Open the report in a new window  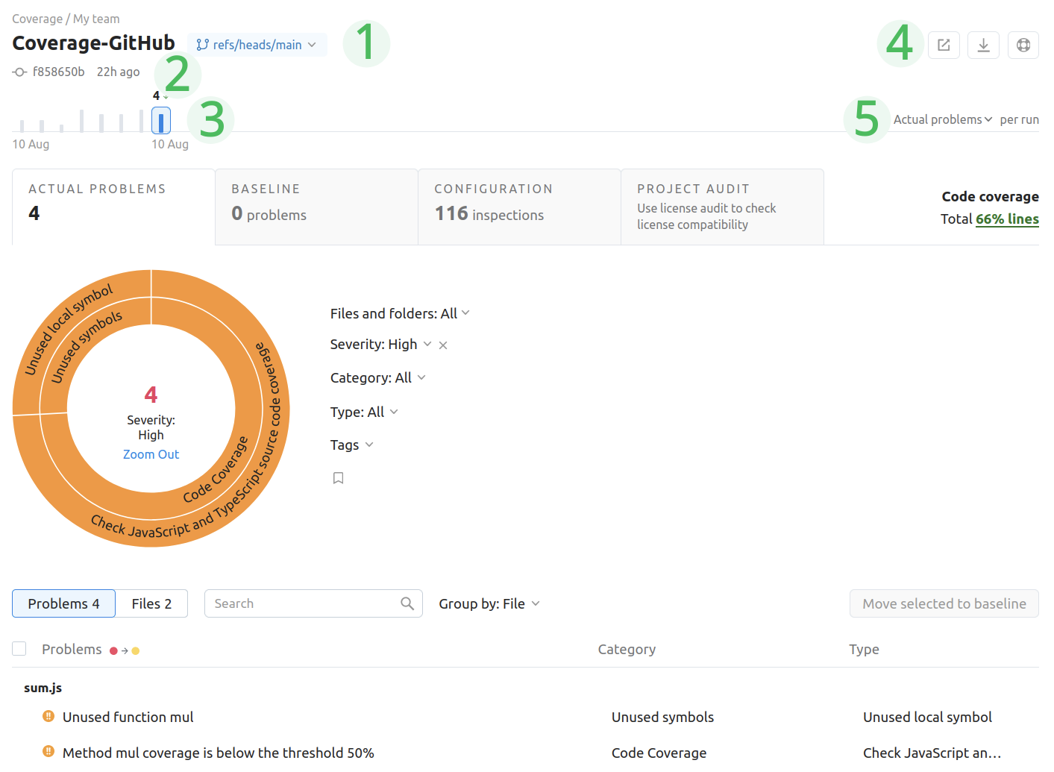click(943, 45)
